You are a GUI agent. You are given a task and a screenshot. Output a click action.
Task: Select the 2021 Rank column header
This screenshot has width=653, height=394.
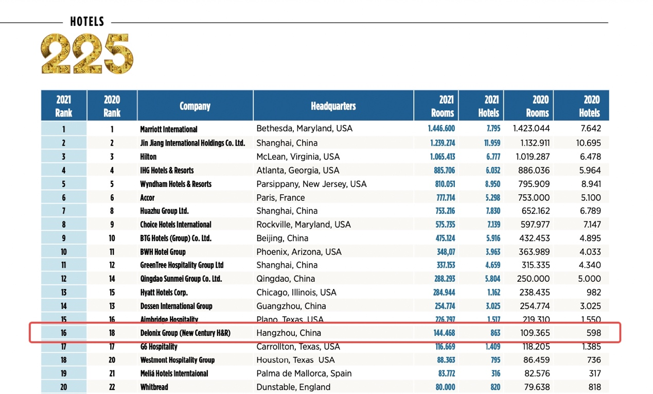click(64, 106)
